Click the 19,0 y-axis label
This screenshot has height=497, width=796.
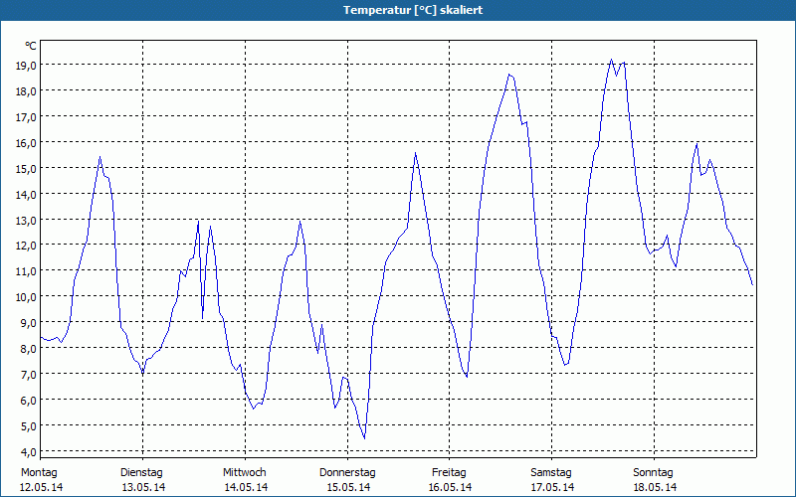[26, 66]
